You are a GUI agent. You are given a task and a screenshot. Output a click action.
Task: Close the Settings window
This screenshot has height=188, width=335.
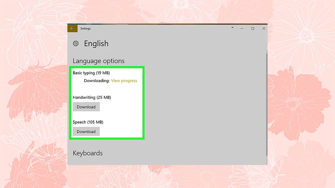point(263,29)
